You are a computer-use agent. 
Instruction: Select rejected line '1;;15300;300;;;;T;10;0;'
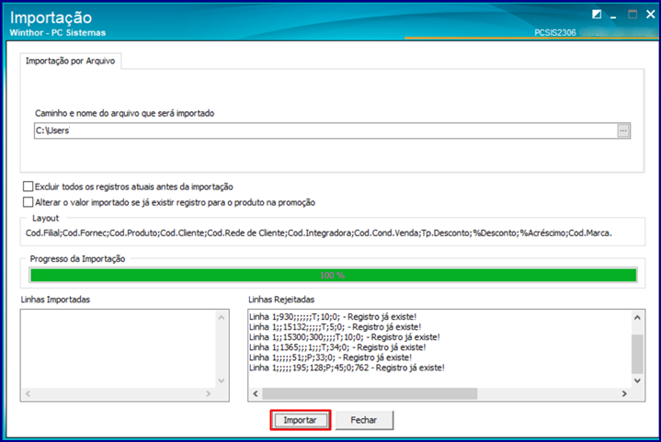345,337
